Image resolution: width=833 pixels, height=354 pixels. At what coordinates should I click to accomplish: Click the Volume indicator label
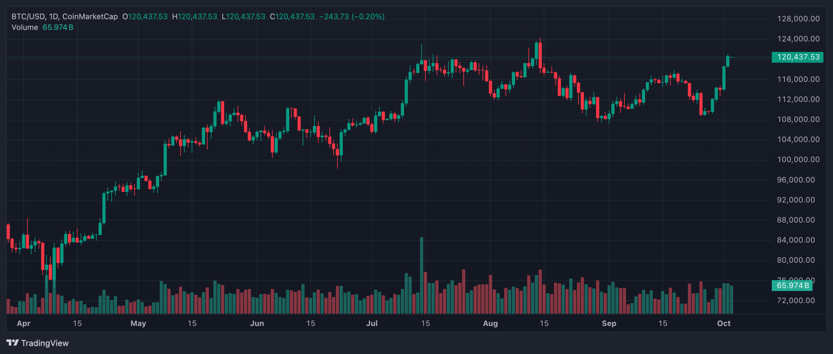pyautogui.click(x=25, y=27)
